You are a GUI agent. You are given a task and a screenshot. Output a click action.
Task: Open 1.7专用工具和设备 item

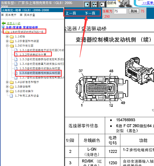pos(27,96)
